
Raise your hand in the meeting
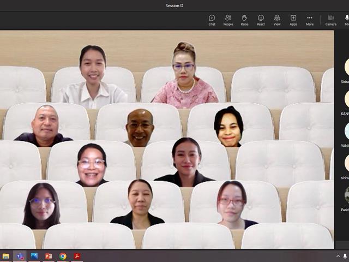click(x=244, y=20)
